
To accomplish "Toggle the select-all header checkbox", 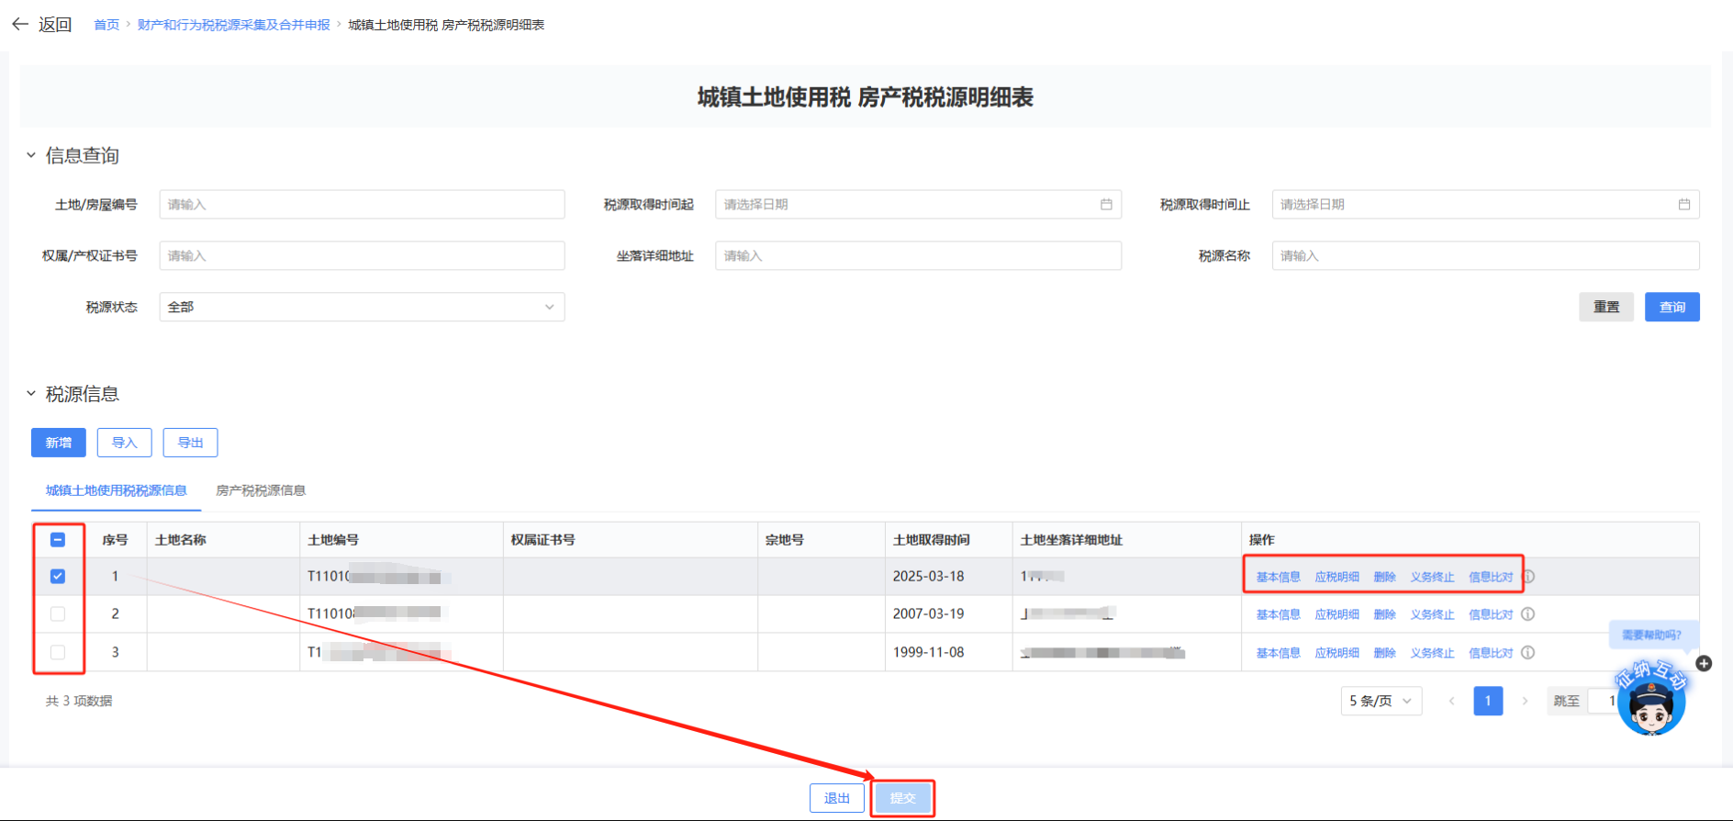I will point(58,540).
